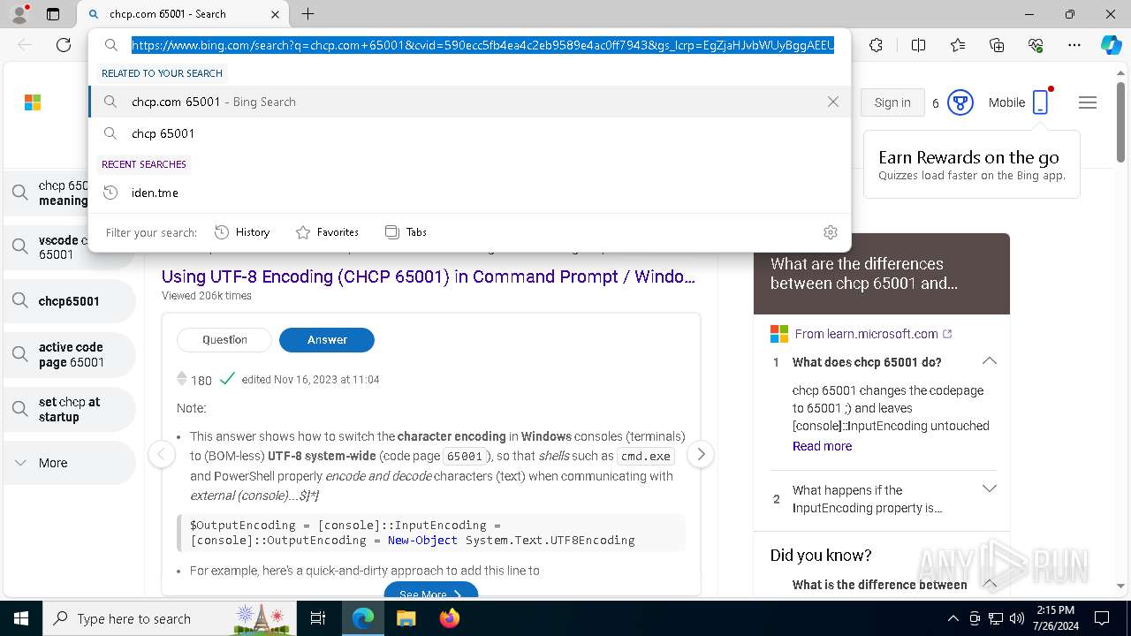Screen dimensions: 1131x636
Task: Open Bing hamburger menu
Action: 1088,102
